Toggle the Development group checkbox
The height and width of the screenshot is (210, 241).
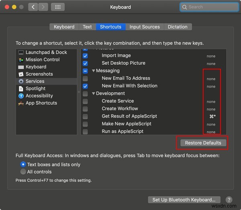(85, 94)
